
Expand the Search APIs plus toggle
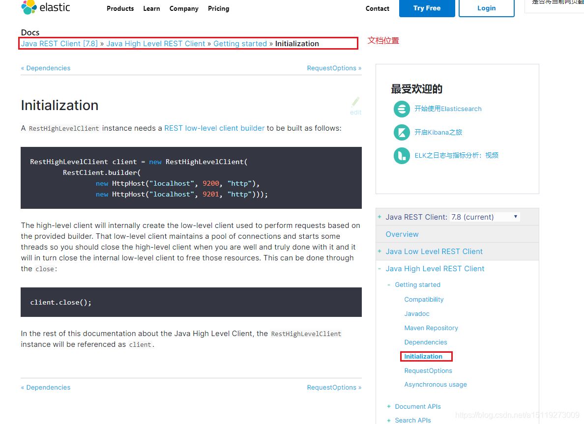pyautogui.click(x=389, y=420)
